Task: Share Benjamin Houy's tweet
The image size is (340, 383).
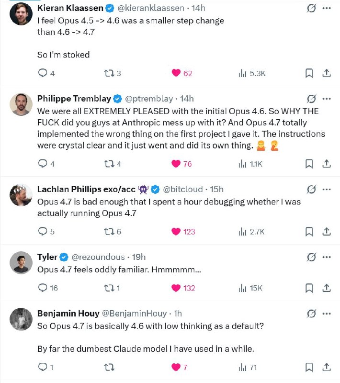Action: coord(327,367)
